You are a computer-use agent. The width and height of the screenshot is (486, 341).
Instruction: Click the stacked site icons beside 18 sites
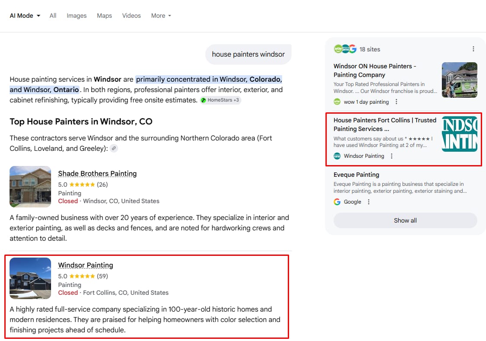tap(345, 49)
